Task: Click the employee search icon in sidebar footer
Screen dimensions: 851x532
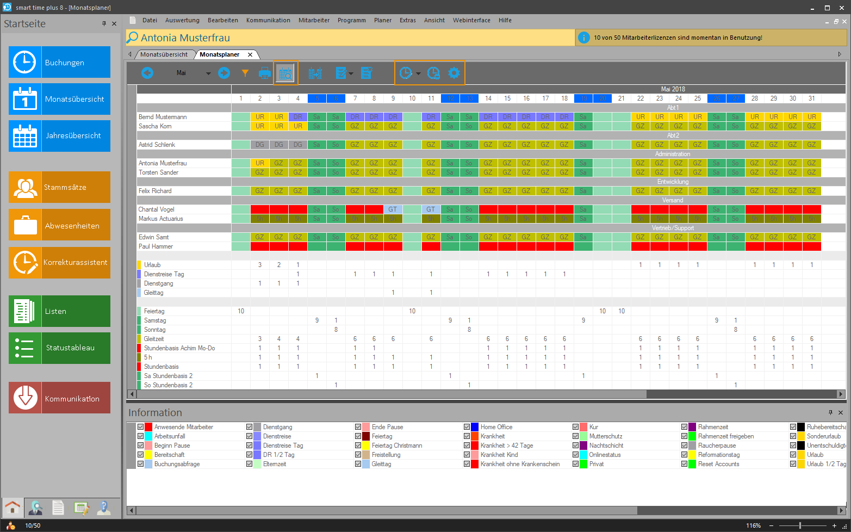Action: point(36,508)
